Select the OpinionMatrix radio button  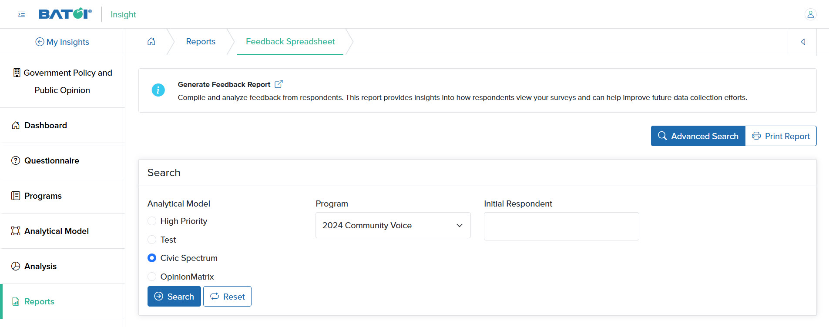click(152, 277)
